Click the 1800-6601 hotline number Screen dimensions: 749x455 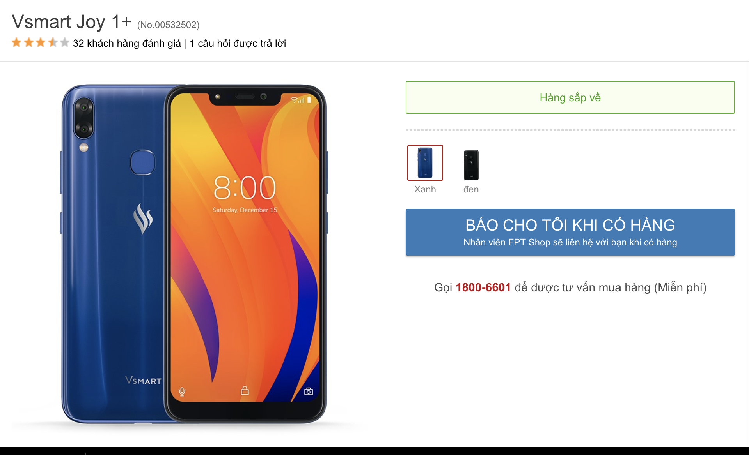(483, 287)
